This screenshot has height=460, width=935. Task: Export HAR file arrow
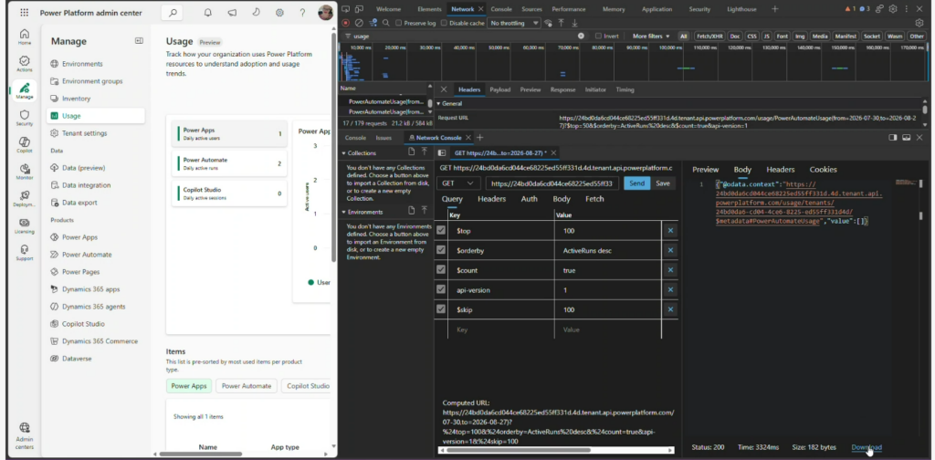(575, 23)
